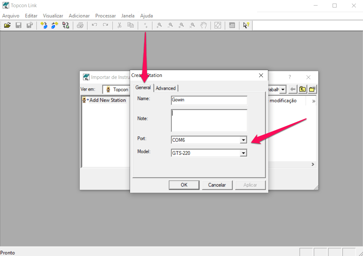Screen dimensions: 363x256
Task: Click the Open file toolbar icon
Action: coord(8,25)
